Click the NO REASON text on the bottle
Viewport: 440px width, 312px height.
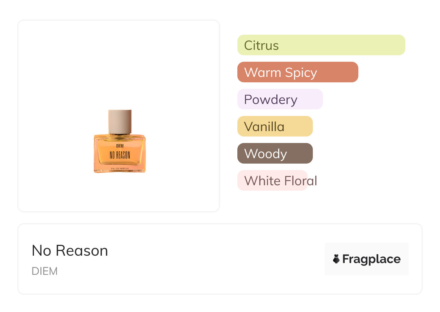[x=120, y=155]
